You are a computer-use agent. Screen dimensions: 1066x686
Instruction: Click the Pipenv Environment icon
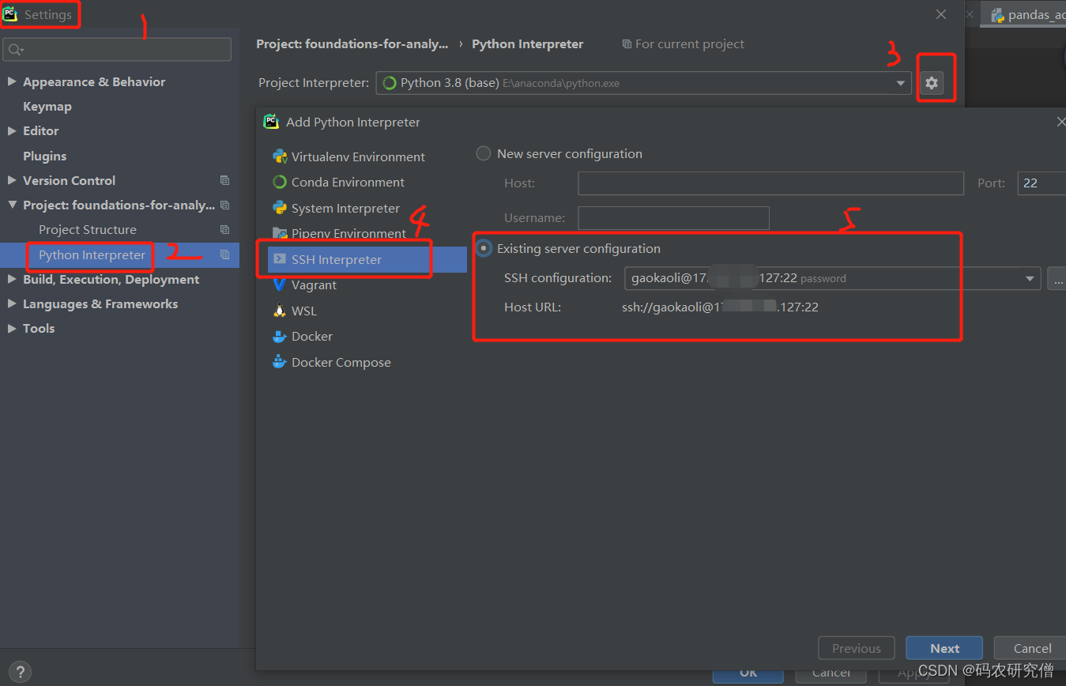pyautogui.click(x=280, y=233)
